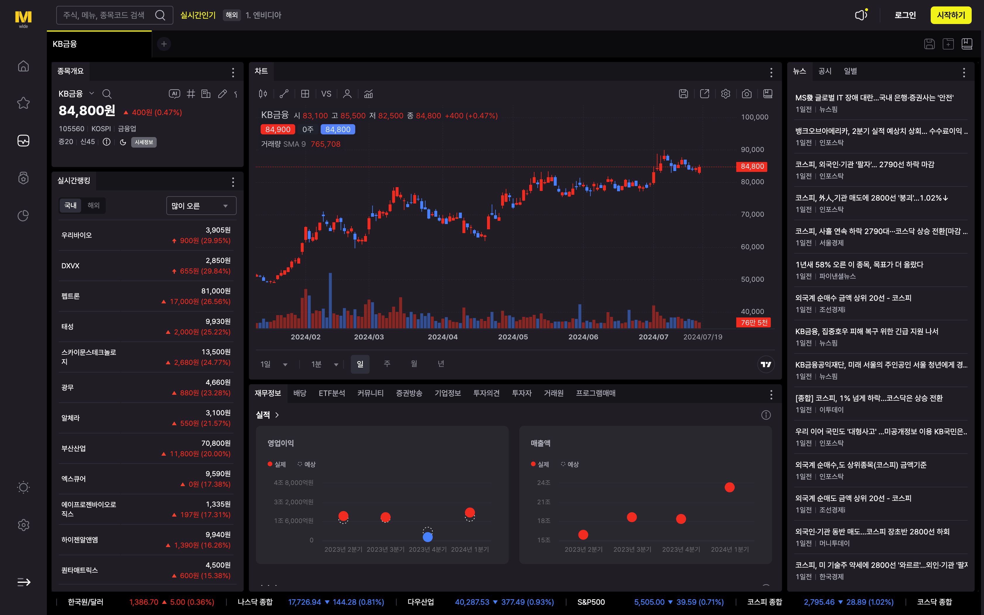Image resolution: width=984 pixels, height=615 pixels.
Task: Open settings gear in left sidebar
Action: click(23, 525)
